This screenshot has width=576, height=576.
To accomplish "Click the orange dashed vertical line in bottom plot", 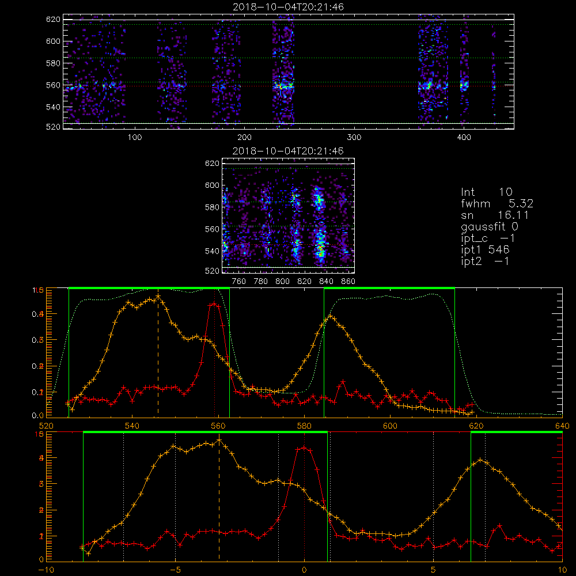I will click(219, 499).
